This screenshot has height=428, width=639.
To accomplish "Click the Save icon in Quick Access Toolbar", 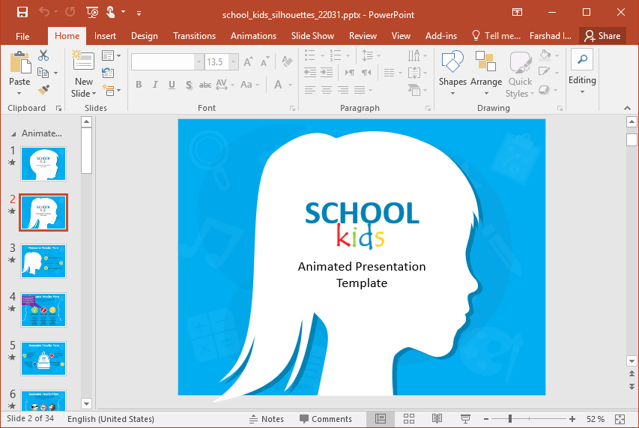I will point(22,12).
